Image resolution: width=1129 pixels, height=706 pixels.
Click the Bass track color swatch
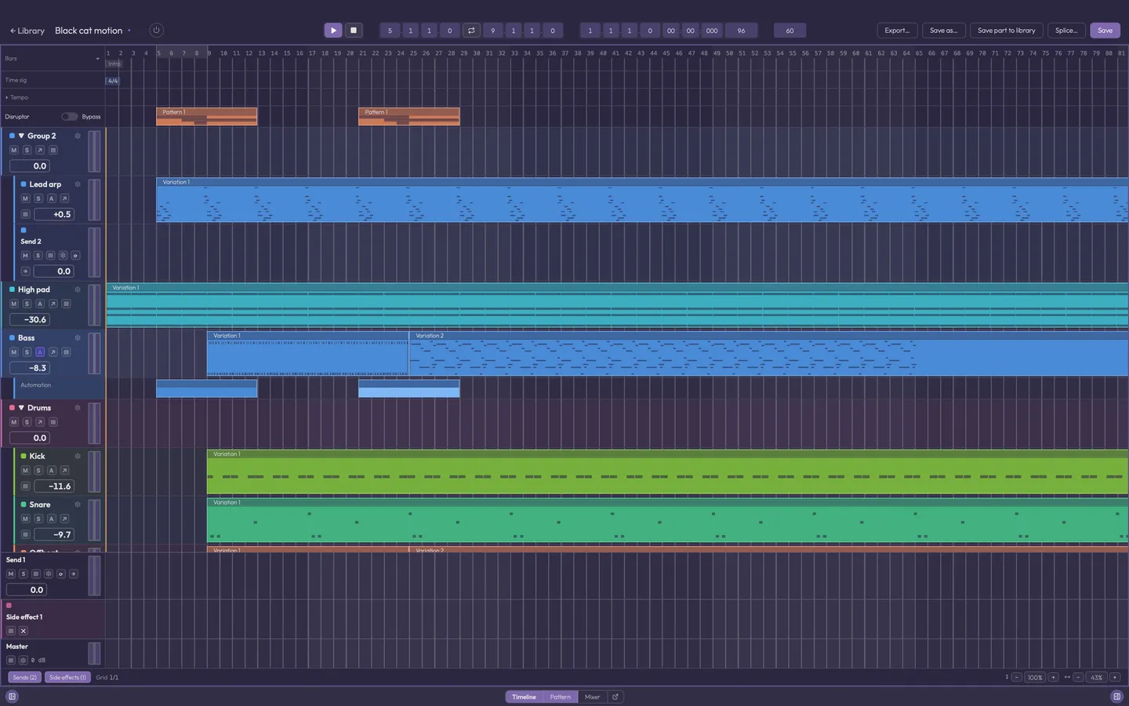tap(12, 338)
